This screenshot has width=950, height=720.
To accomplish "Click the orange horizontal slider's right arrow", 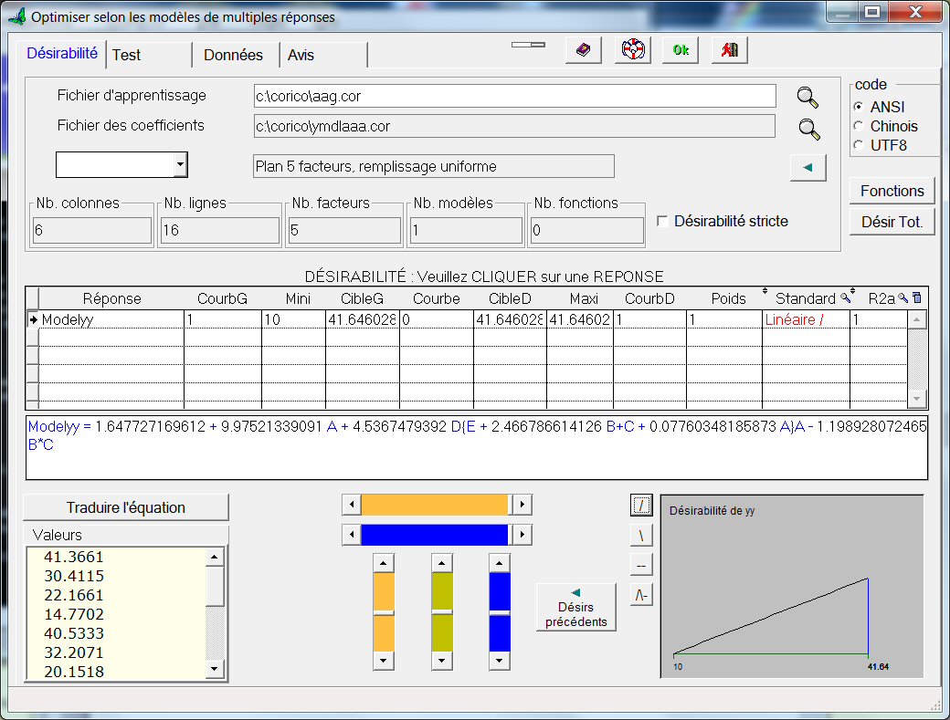I will pyautogui.click(x=521, y=505).
